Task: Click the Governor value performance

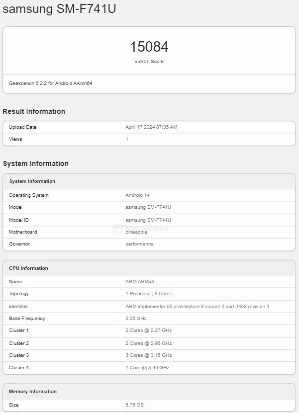Action: point(139,244)
